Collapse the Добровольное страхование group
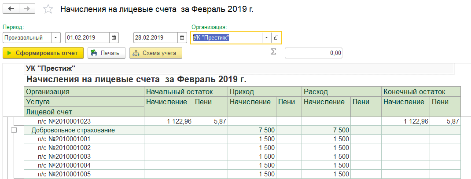471x179 pixels. coord(14,130)
